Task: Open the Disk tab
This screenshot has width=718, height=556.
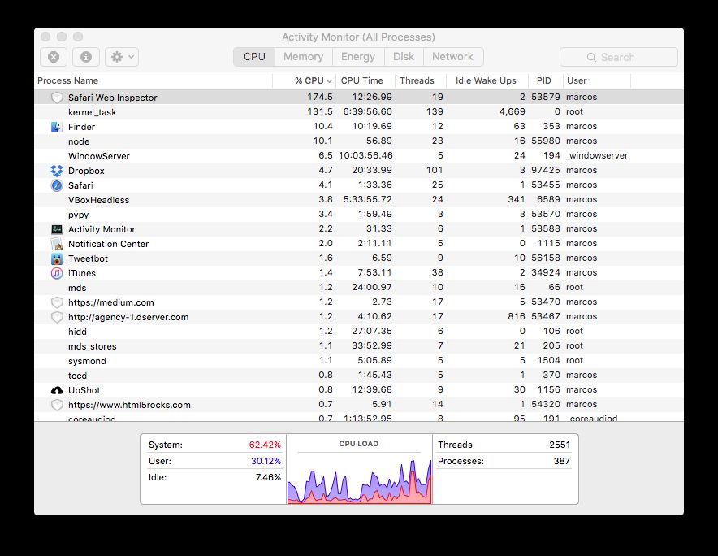Action: (404, 57)
